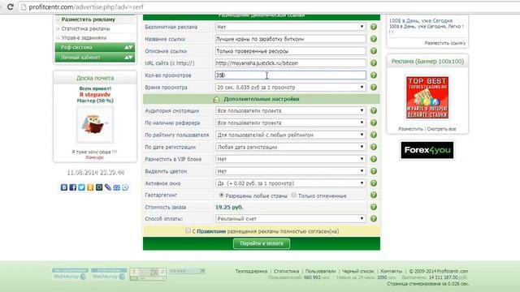Click the 'Смотреть все' link

pos(441,129)
